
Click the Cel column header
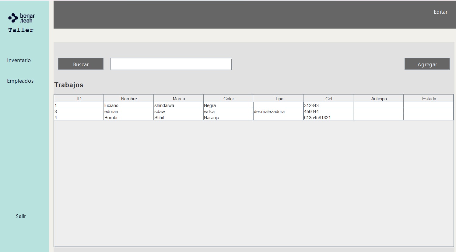pos(328,98)
